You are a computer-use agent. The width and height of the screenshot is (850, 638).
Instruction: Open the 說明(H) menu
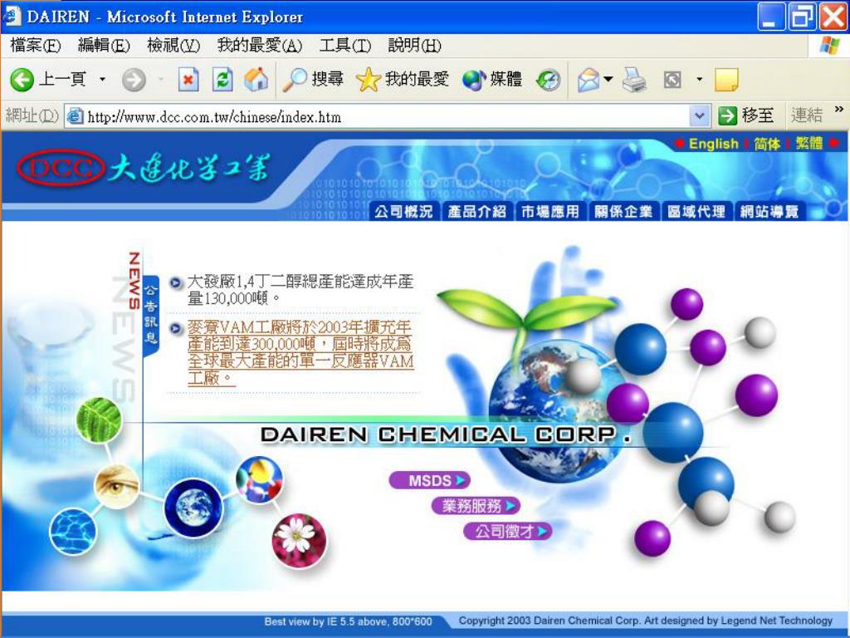[x=415, y=45]
